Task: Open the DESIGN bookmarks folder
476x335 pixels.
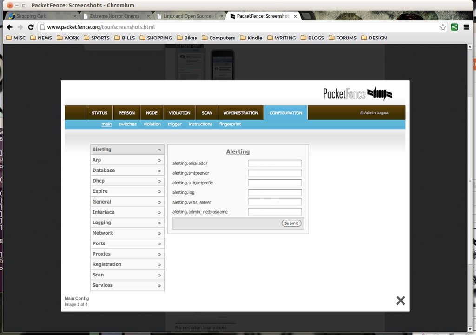Action: coord(374,38)
